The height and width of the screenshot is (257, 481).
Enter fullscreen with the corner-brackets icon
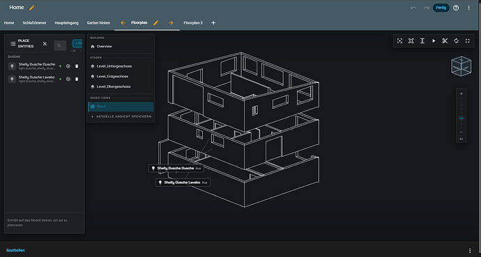click(x=468, y=40)
